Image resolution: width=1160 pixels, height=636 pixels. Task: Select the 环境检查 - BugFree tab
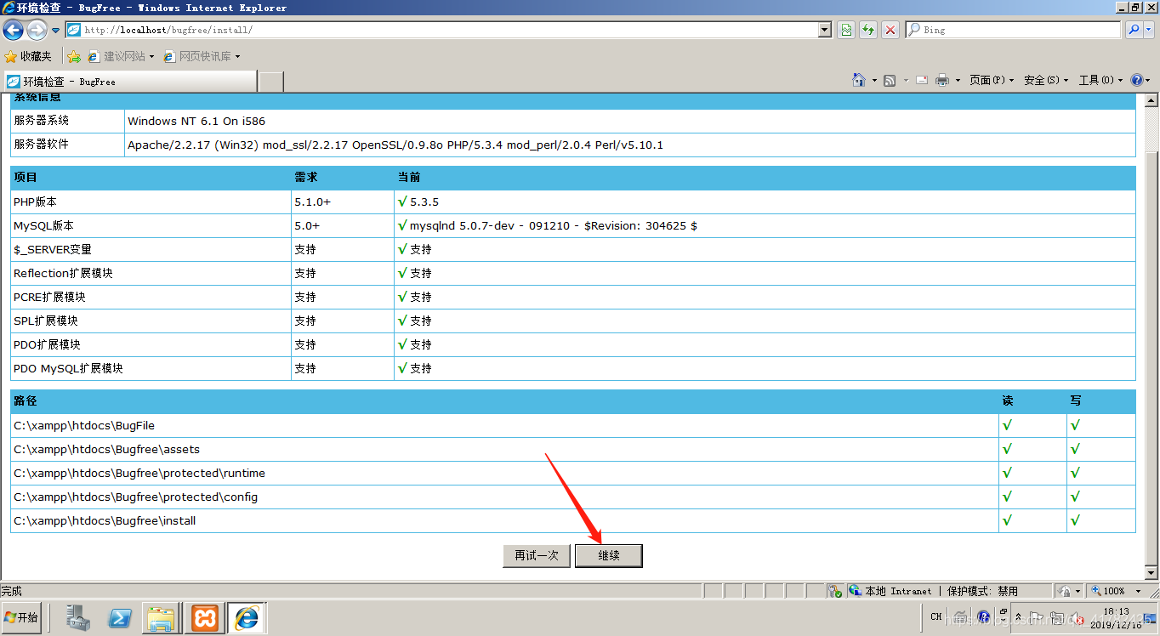pos(129,82)
